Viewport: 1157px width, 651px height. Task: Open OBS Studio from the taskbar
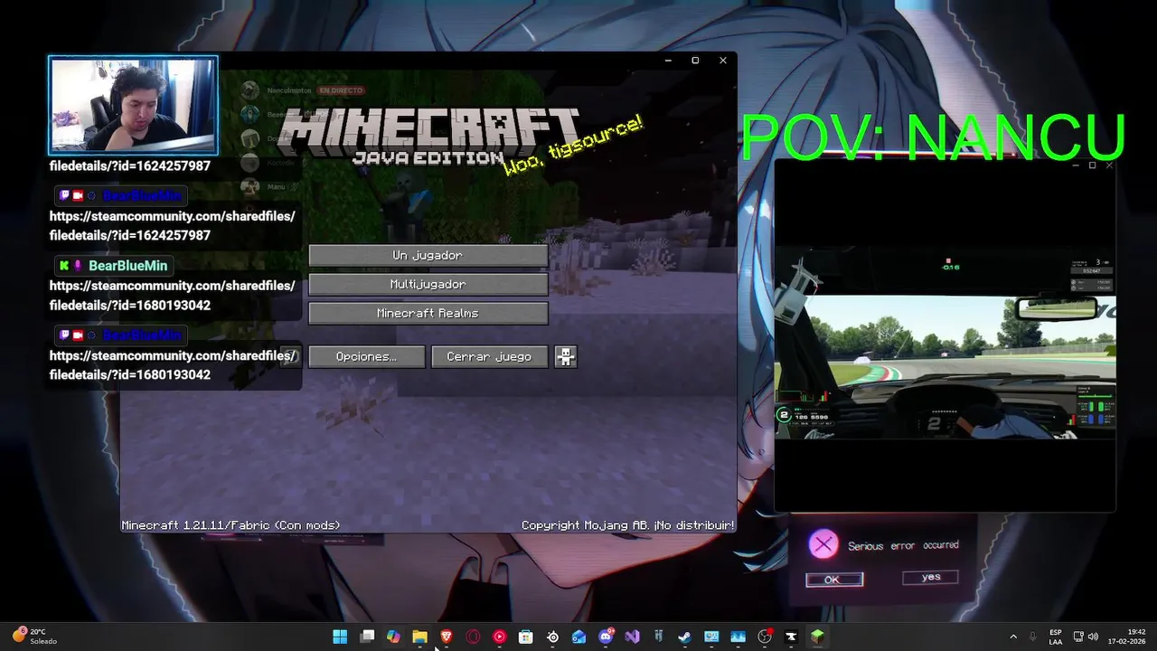click(x=765, y=637)
